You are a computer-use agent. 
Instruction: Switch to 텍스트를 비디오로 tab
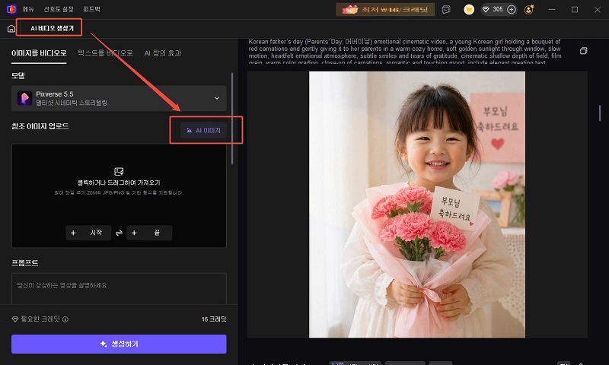[x=105, y=53]
